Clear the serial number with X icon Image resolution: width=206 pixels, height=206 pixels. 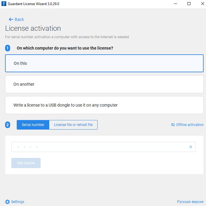(x=191, y=147)
